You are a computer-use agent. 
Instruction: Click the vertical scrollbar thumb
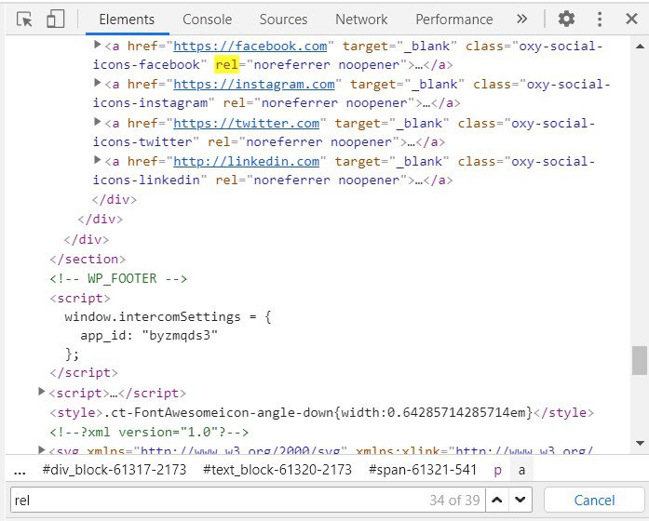click(640, 361)
